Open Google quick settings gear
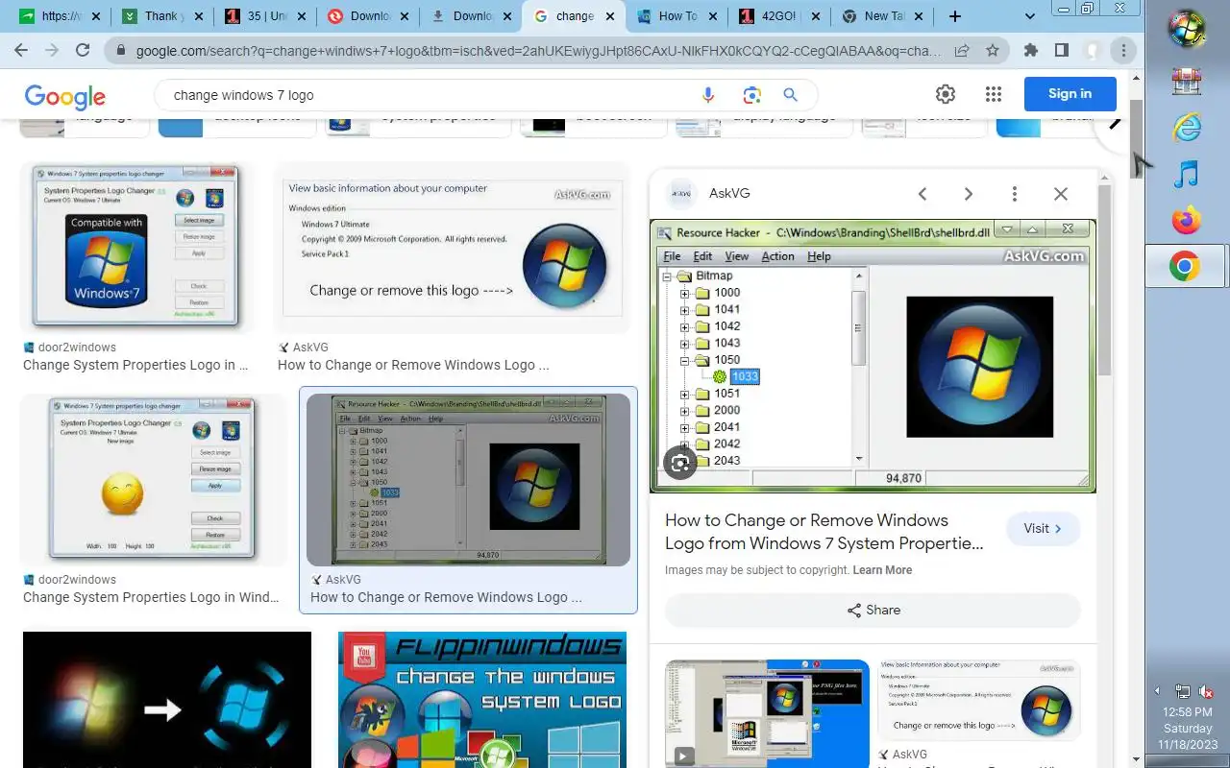The image size is (1230, 768). [x=946, y=94]
